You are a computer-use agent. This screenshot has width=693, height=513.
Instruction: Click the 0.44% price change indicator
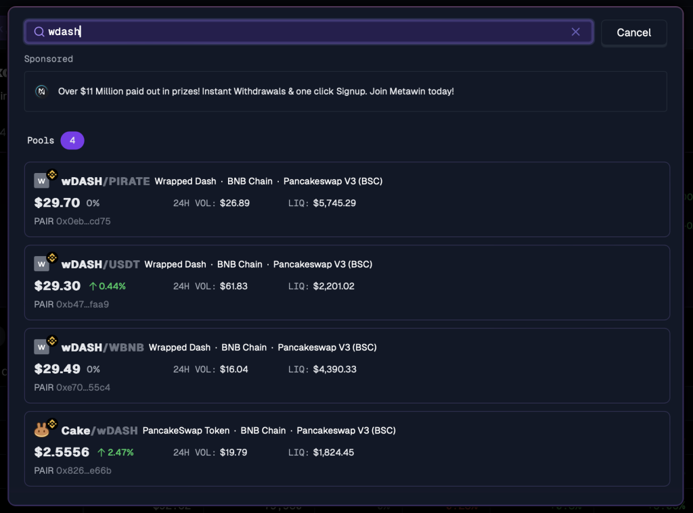pyautogui.click(x=108, y=286)
